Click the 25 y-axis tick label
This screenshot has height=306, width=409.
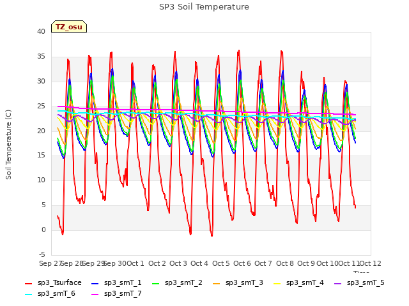(41, 106)
